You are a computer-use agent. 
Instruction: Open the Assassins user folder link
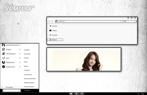coord(27,50)
